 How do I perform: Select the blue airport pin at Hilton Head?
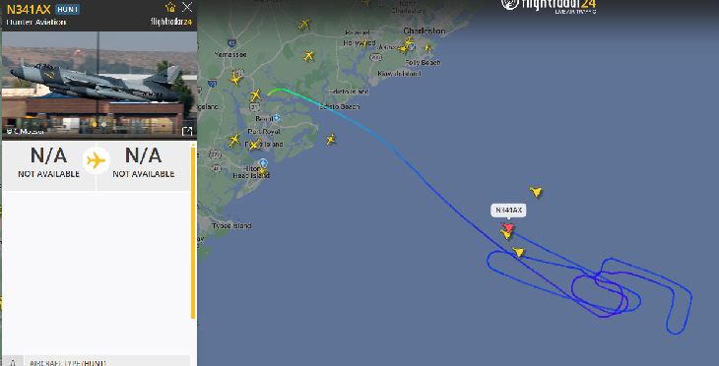(x=263, y=163)
